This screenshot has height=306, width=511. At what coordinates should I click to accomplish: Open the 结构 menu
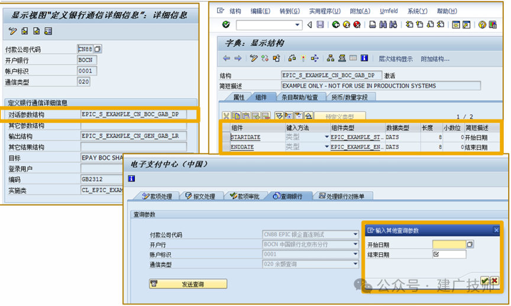click(235, 11)
